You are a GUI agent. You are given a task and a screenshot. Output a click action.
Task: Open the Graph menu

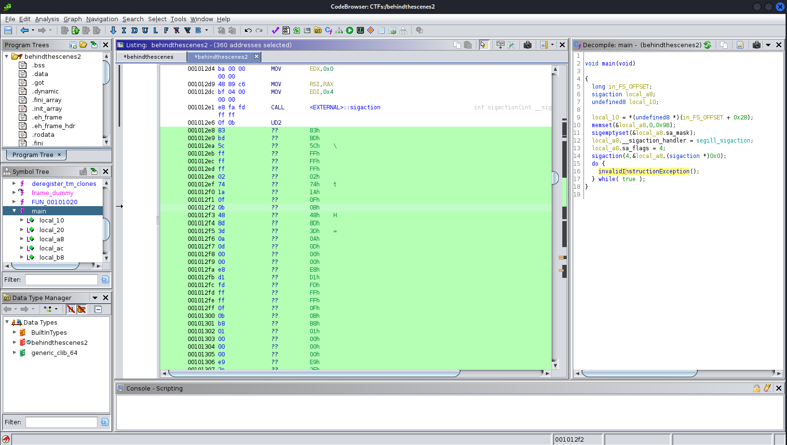click(x=73, y=19)
